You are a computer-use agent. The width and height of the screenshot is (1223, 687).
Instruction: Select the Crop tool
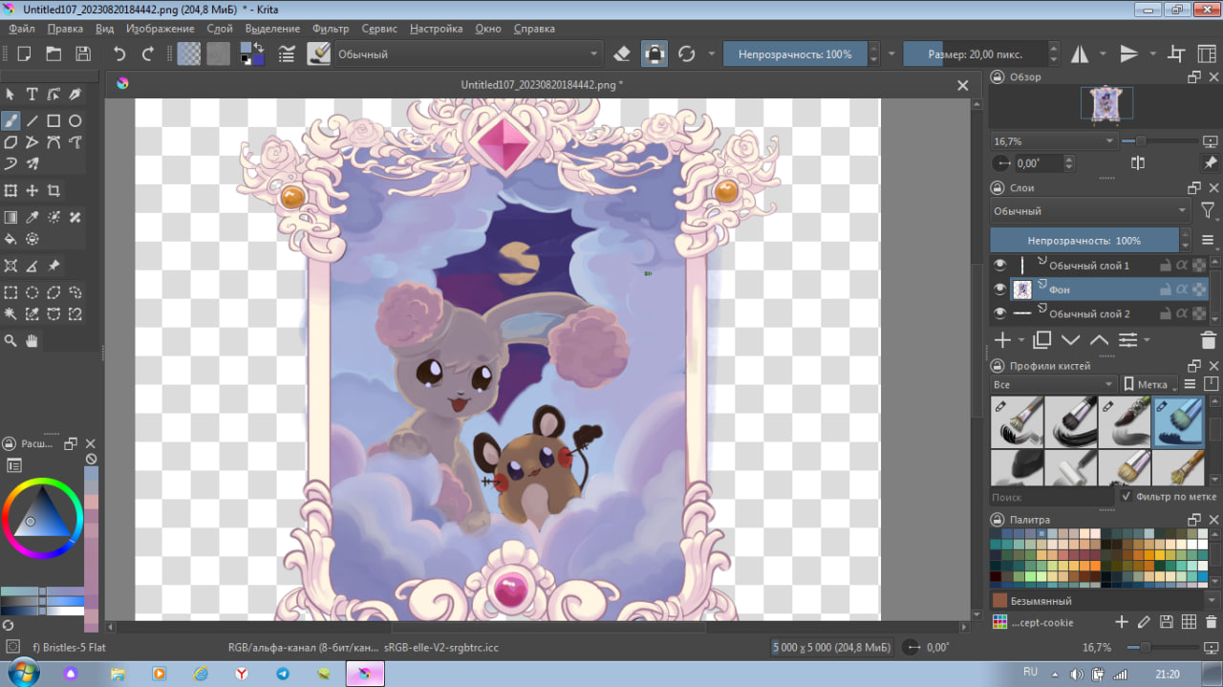pos(54,190)
